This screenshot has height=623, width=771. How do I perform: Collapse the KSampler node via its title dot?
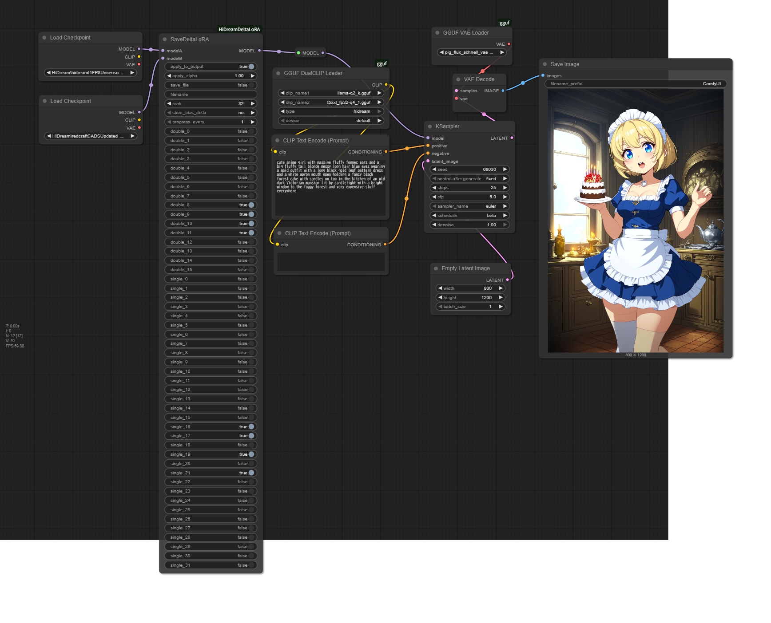coord(430,126)
